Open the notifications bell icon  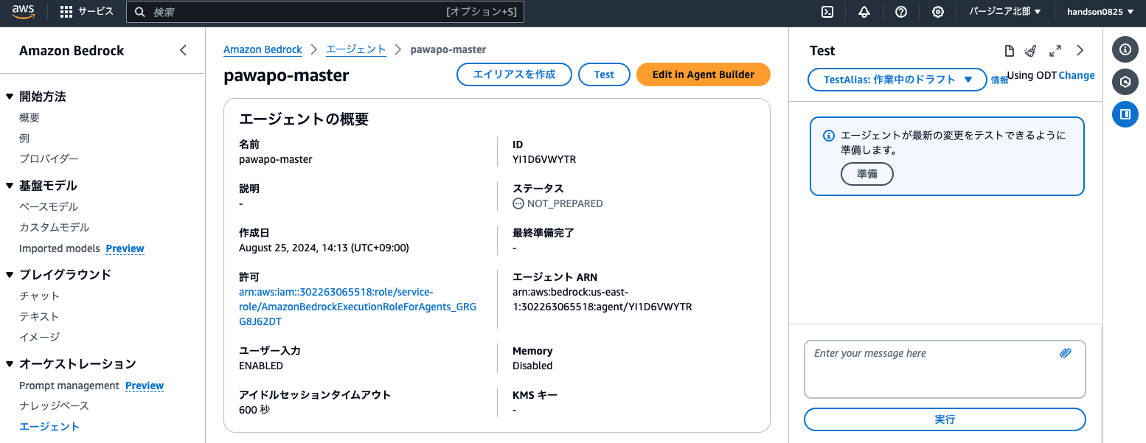point(864,12)
